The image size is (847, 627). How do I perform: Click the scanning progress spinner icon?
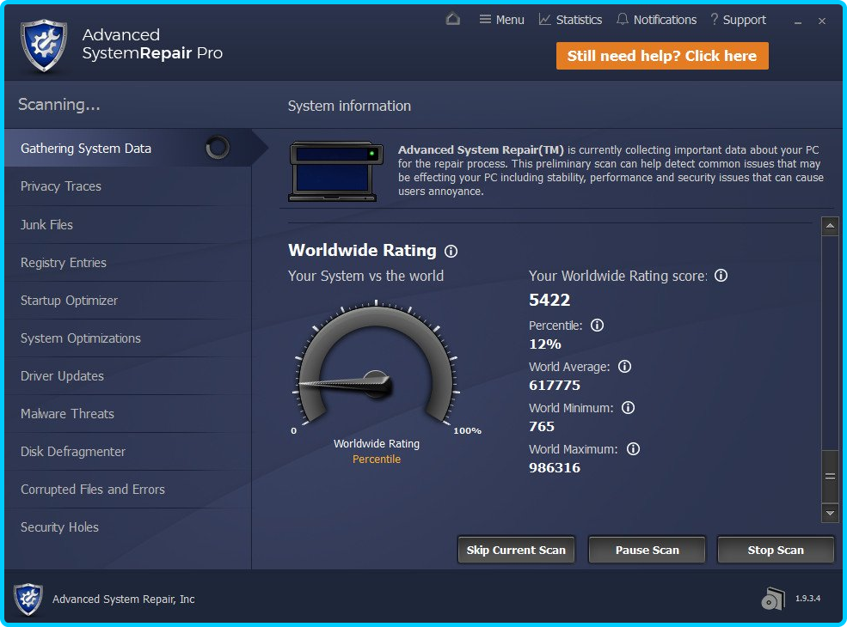[218, 148]
